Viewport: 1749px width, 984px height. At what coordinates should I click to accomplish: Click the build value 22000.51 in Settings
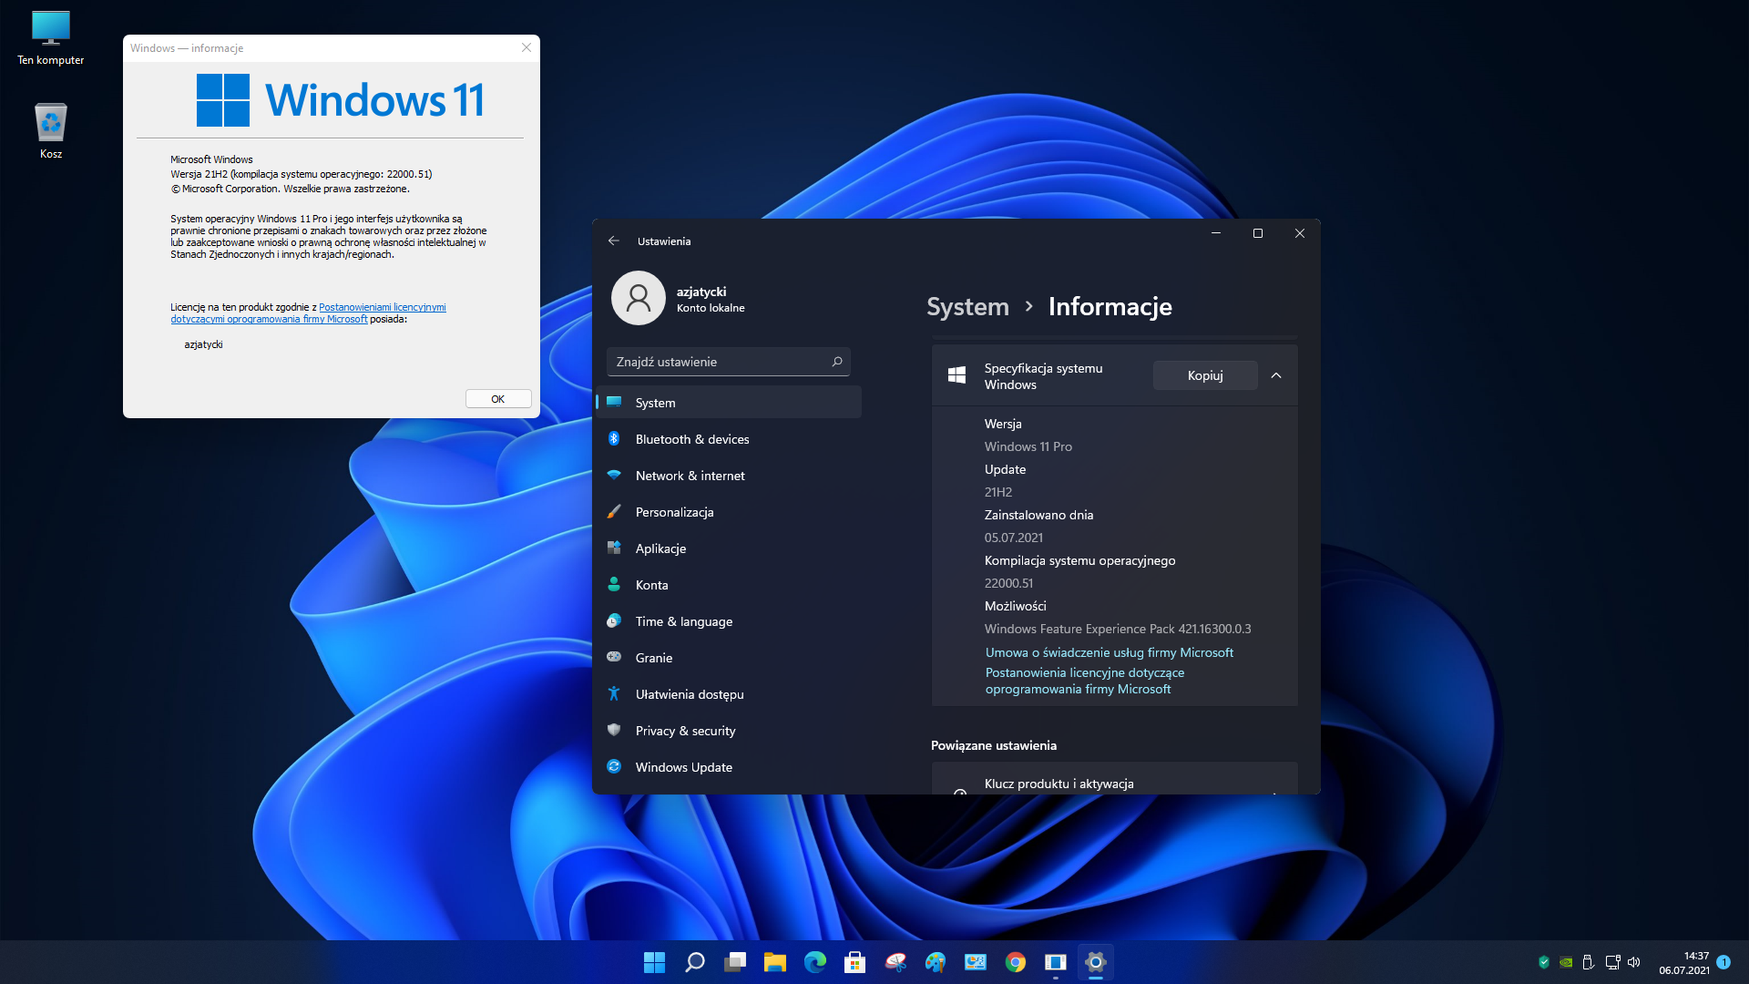(1009, 583)
